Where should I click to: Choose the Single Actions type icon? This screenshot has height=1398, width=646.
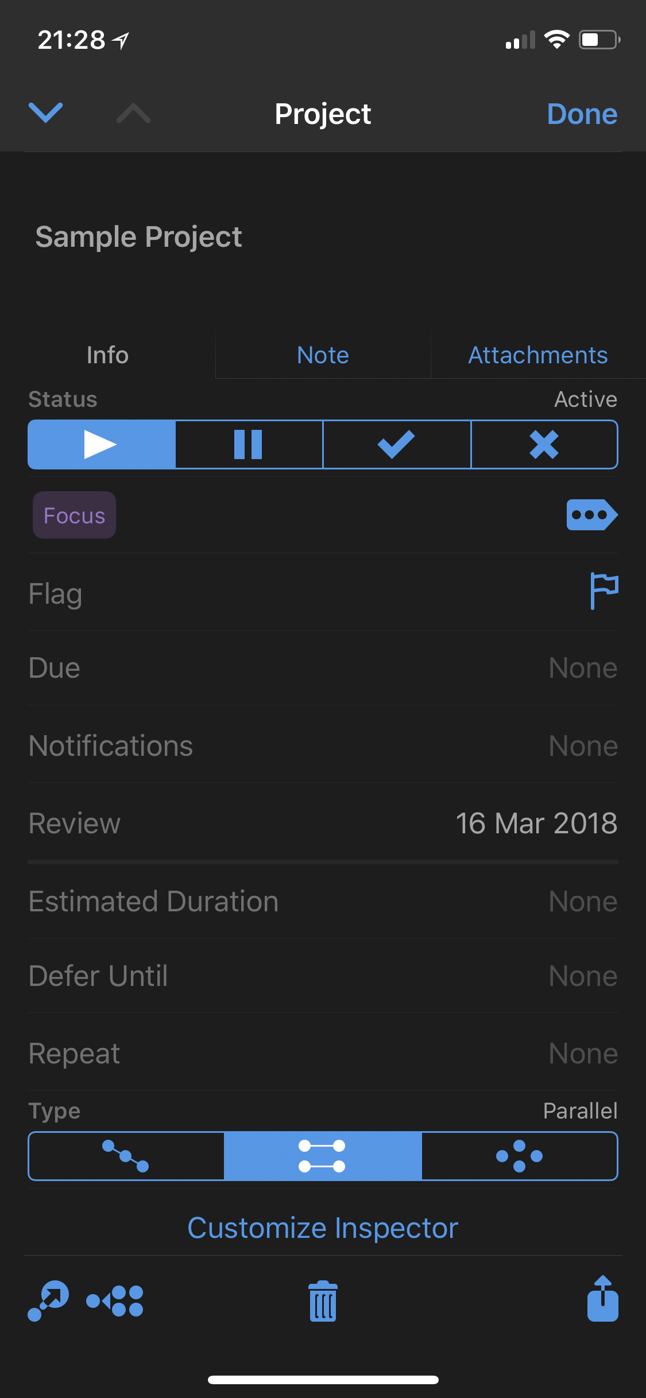click(x=519, y=1156)
